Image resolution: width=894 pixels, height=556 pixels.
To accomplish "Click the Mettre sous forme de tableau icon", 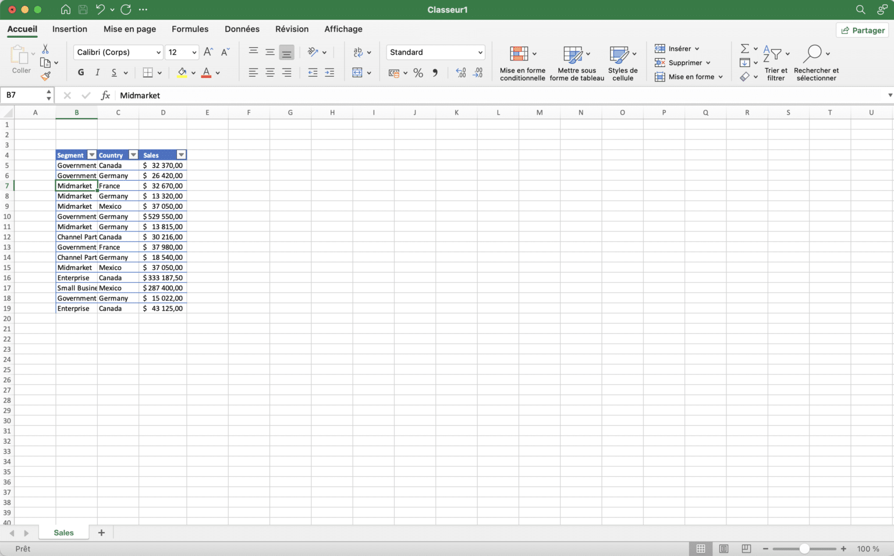I will tap(576, 62).
